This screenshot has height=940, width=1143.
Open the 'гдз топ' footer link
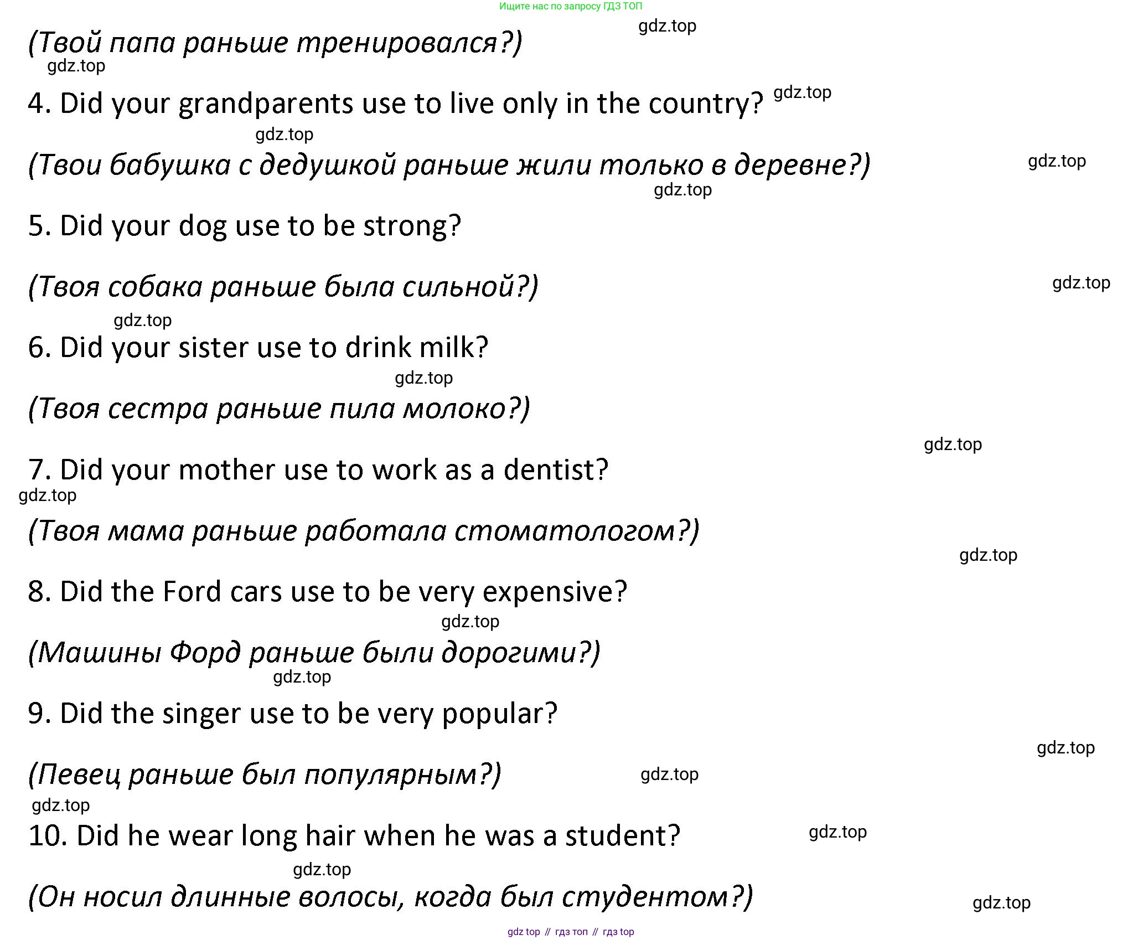tap(571, 932)
